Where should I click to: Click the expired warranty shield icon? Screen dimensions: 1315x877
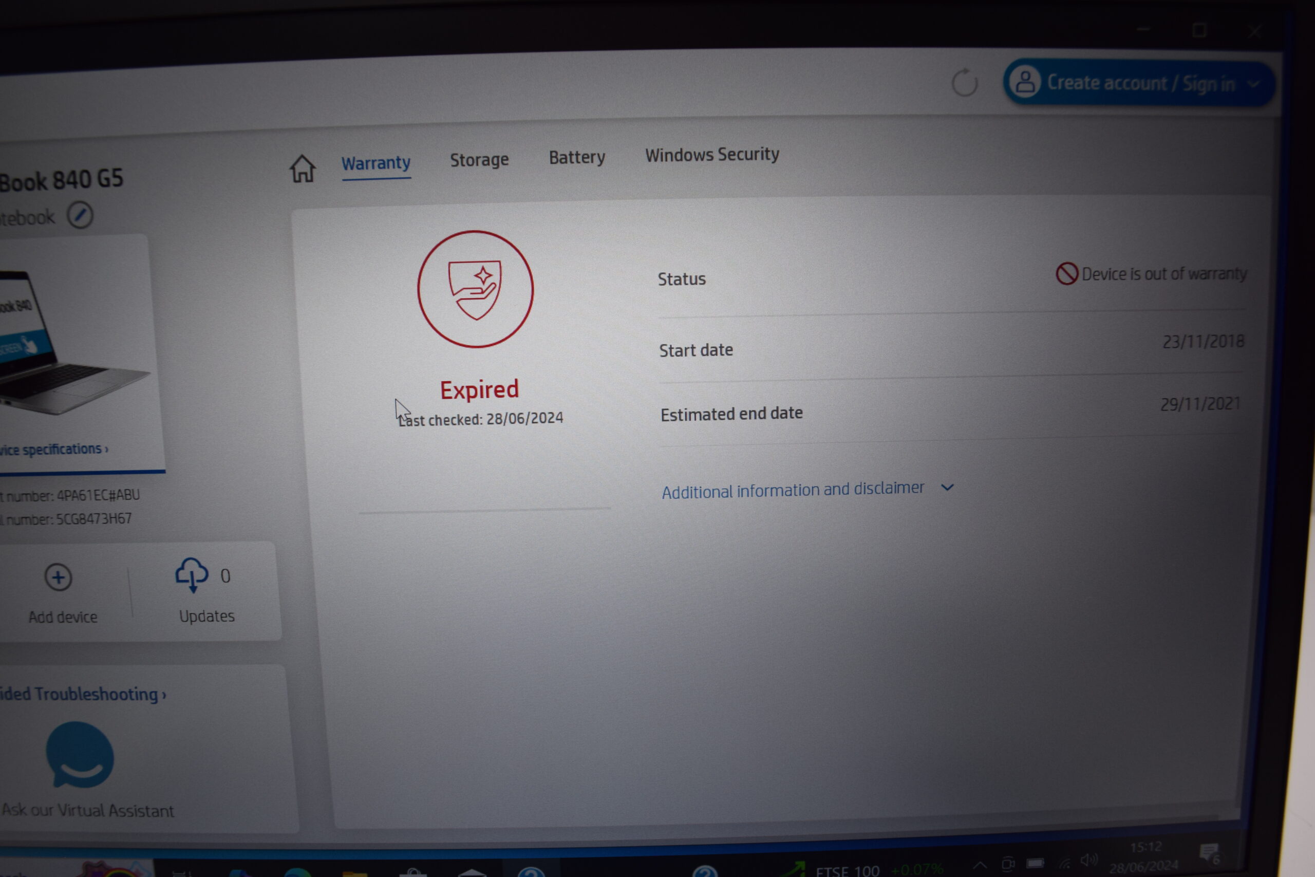pos(476,289)
